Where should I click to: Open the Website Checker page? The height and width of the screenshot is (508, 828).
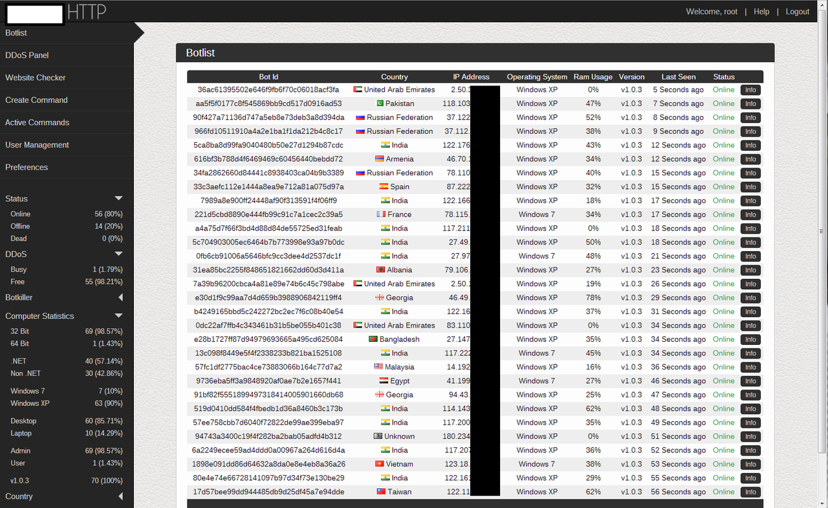(36, 78)
